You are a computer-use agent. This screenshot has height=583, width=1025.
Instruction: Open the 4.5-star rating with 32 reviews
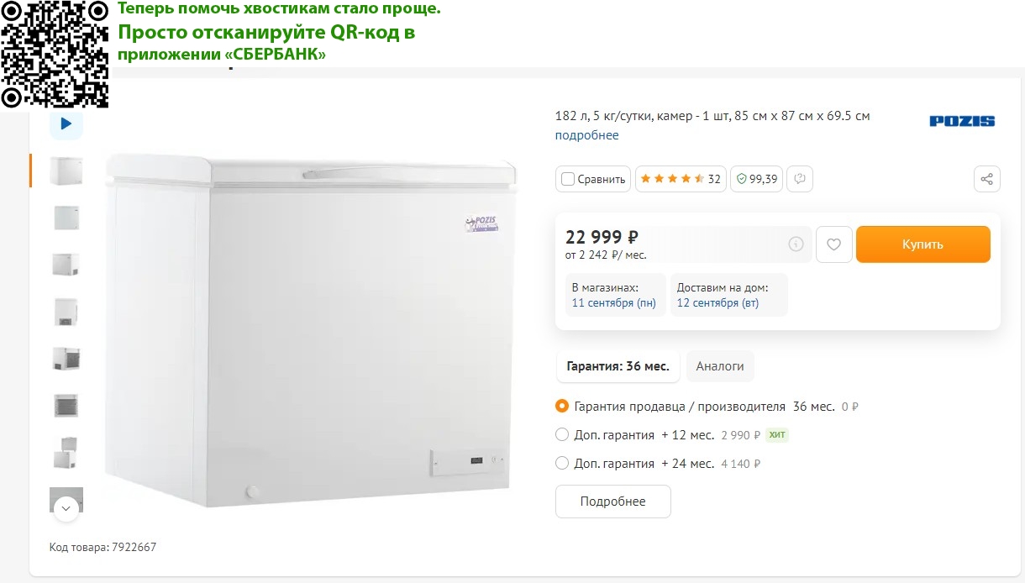681,179
